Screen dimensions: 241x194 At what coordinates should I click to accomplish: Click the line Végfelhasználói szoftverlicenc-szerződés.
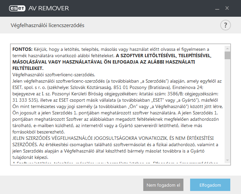(54, 75)
